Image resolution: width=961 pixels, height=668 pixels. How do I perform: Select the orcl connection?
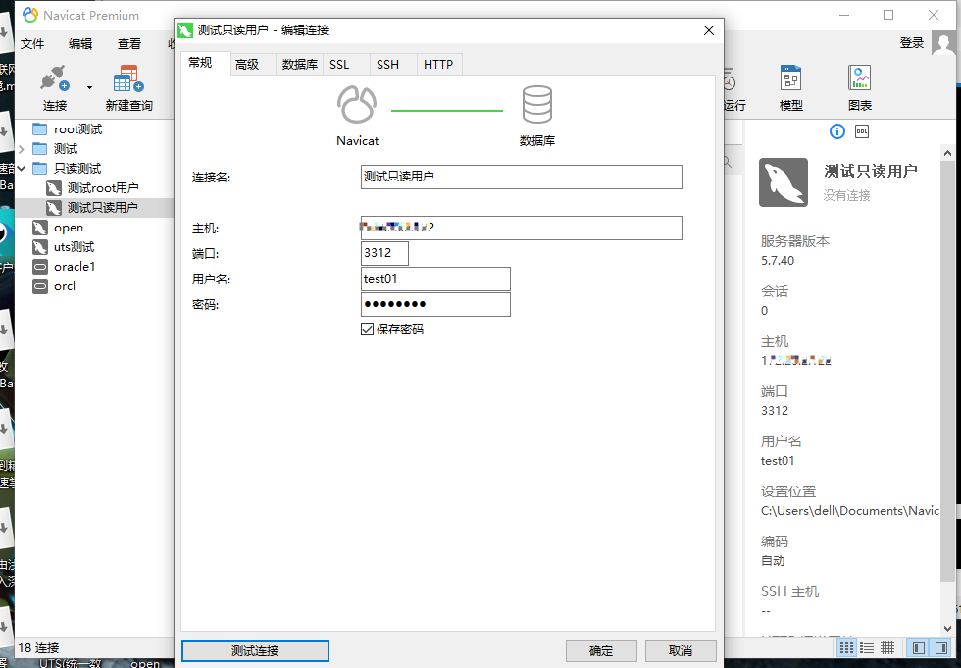click(x=65, y=286)
